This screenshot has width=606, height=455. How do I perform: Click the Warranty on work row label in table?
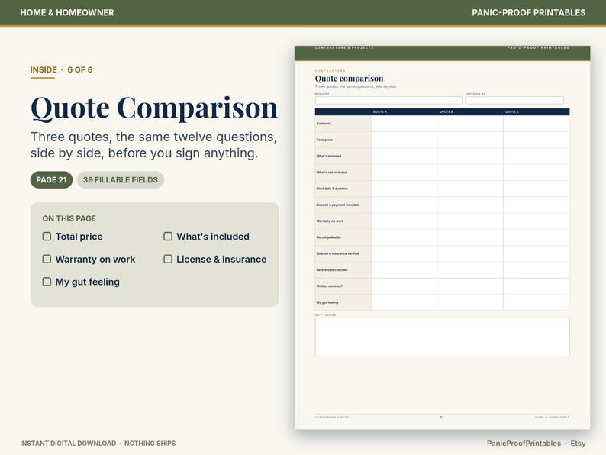click(330, 221)
